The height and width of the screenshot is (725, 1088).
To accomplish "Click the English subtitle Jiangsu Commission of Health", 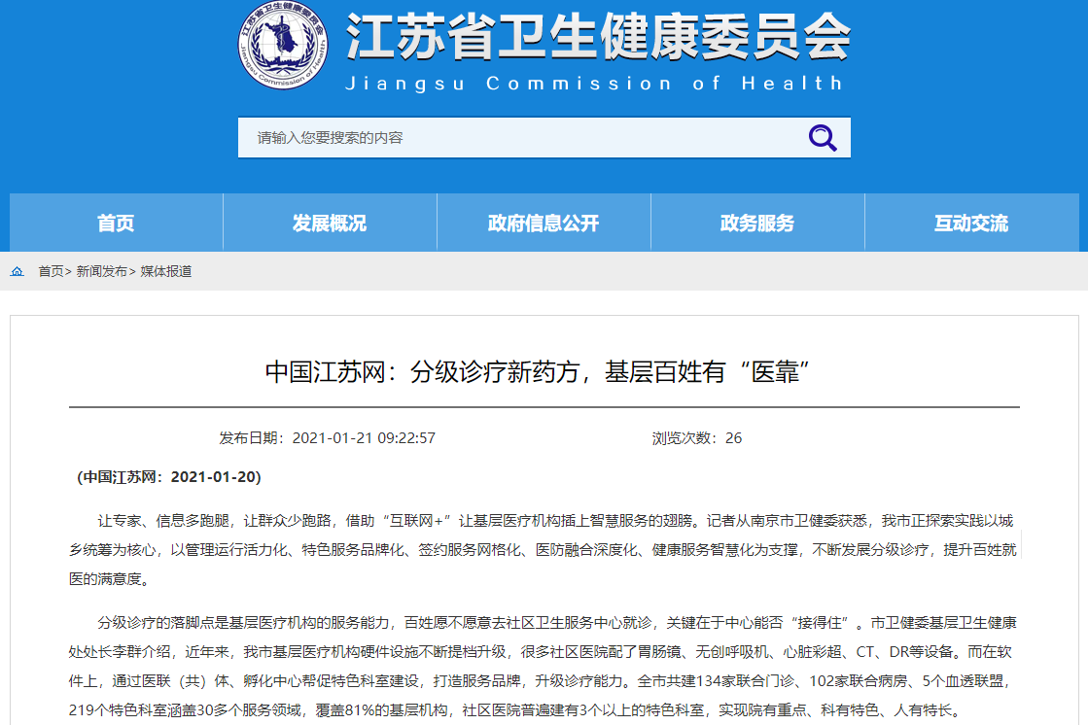I will [594, 84].
